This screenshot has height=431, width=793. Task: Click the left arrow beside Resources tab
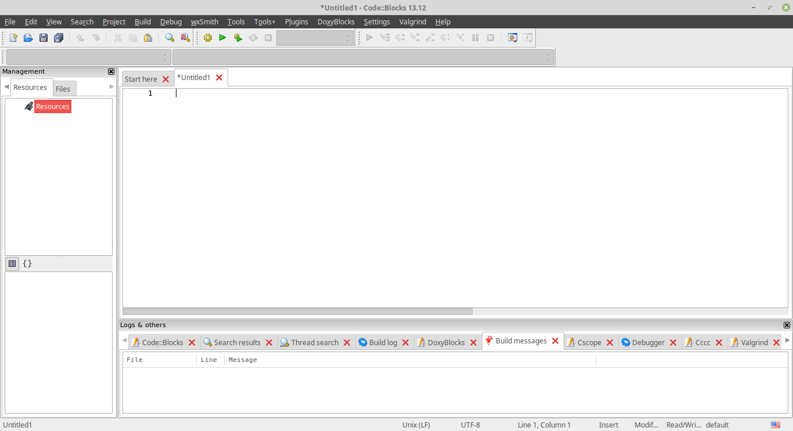(x=6, y=87)
